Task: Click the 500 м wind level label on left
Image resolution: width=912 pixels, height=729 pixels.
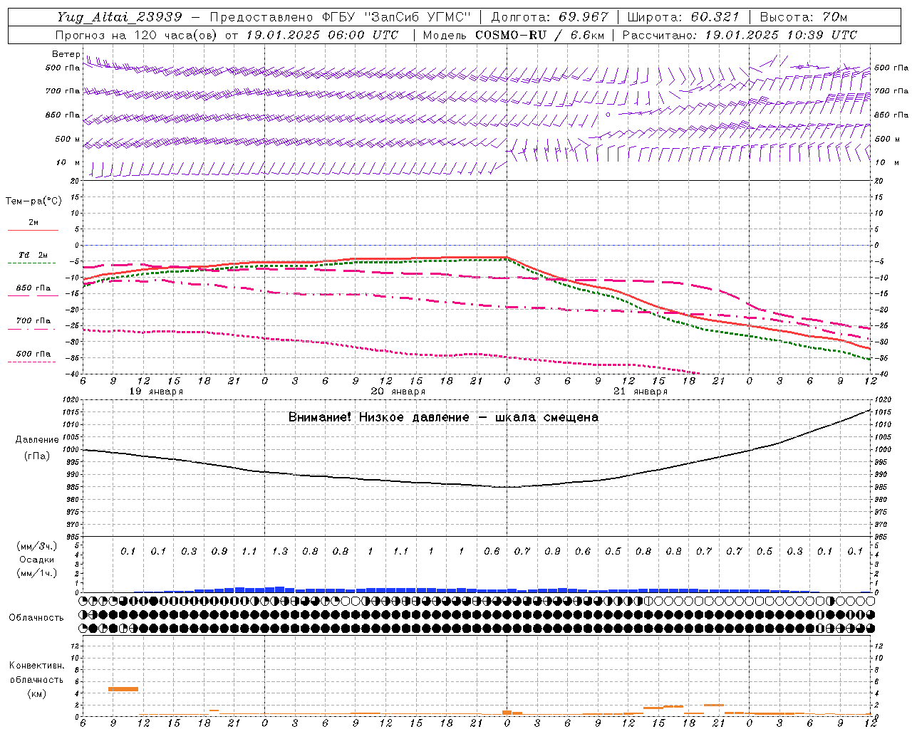Action: point(68,139)
